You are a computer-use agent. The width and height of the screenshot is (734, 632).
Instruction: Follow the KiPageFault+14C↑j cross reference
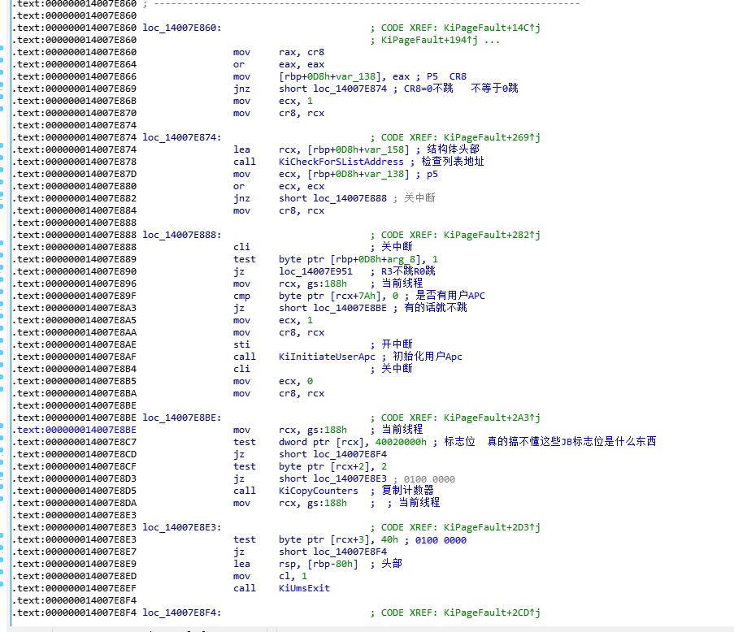pos(492,28)
